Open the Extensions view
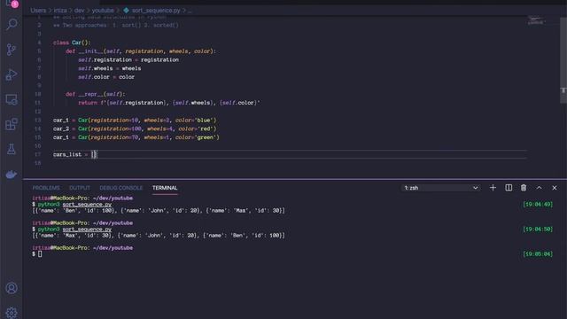 pos(12,124)
